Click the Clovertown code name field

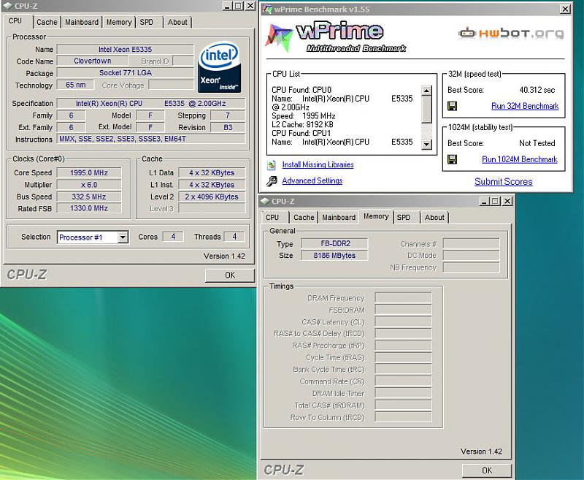coord(93,61)
